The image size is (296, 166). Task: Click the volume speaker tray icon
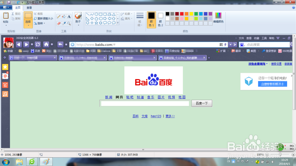[x=273, y=162]
